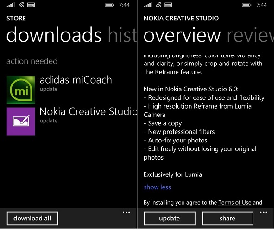Screen dimensions: 278x232
Task: Select the adidas miCoach update entry title
Action: pos(76,80)
